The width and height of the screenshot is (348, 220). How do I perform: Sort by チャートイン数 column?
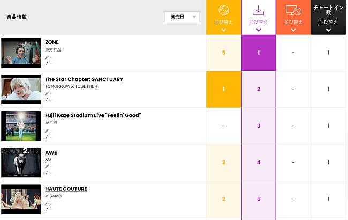328,25
